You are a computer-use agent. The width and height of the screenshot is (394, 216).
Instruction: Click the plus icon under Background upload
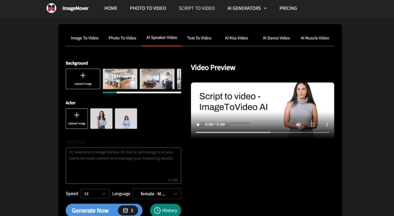click(x=83, y=75)
